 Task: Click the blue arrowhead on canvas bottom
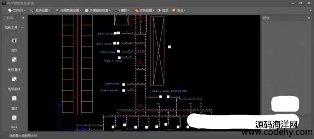pos(84,129)
